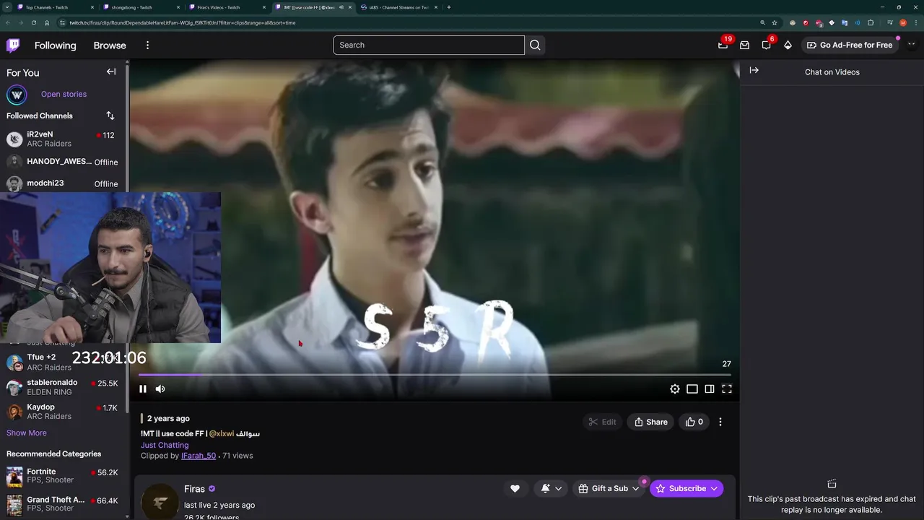Toggle theatre mode on the player
924x520 pixels.
(x=710, y=389)
